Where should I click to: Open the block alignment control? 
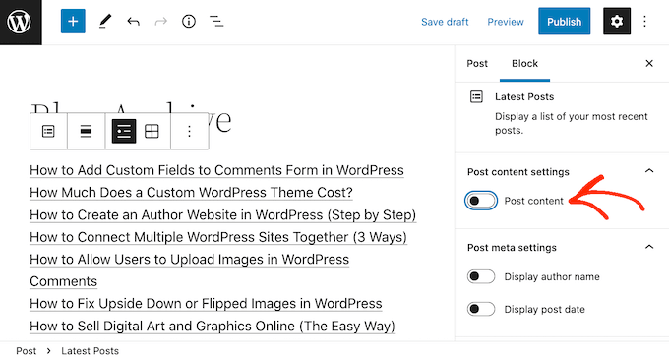86,132
